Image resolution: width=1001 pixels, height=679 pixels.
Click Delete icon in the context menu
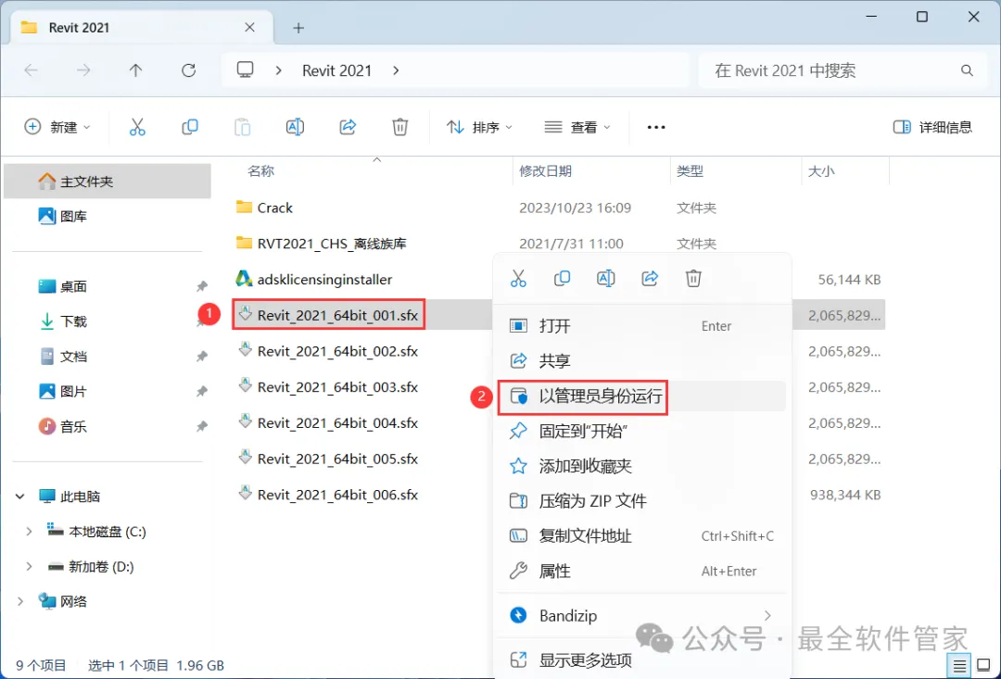[693, 278]
